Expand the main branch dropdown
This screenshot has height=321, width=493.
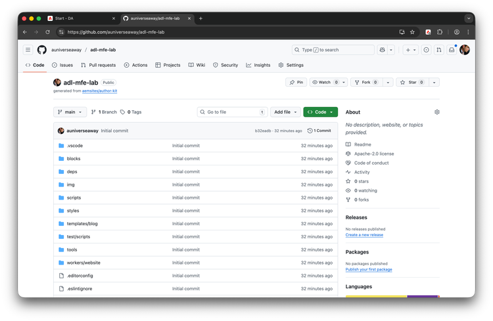70,112
